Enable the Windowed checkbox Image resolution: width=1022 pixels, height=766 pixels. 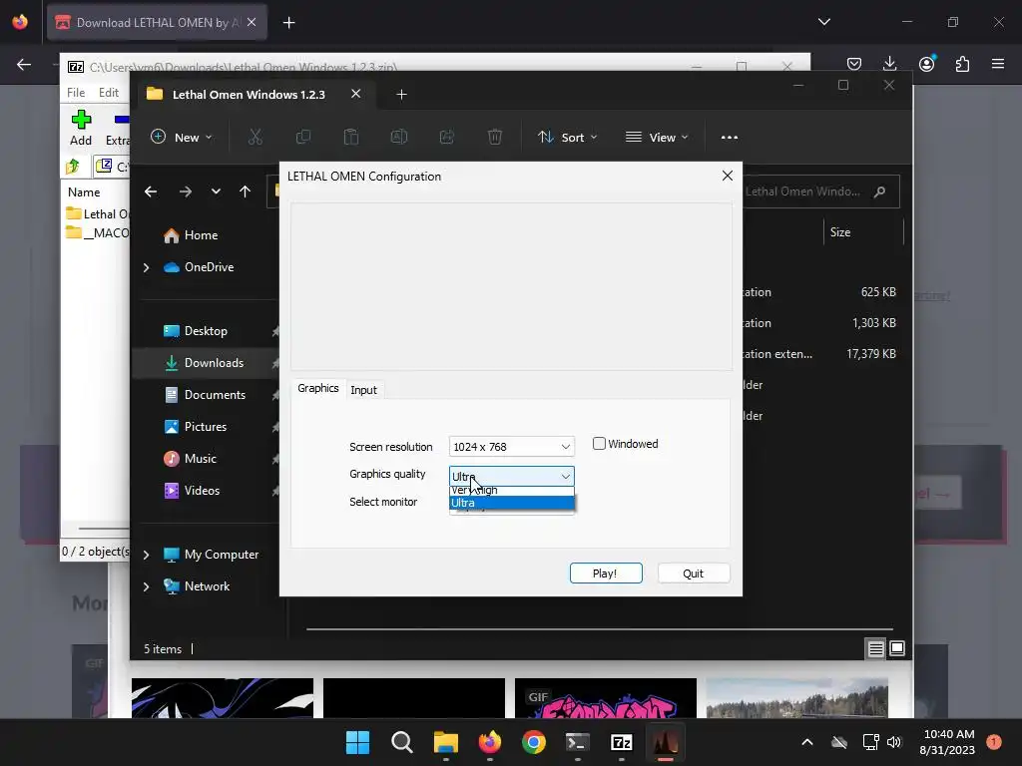(599, 444)
